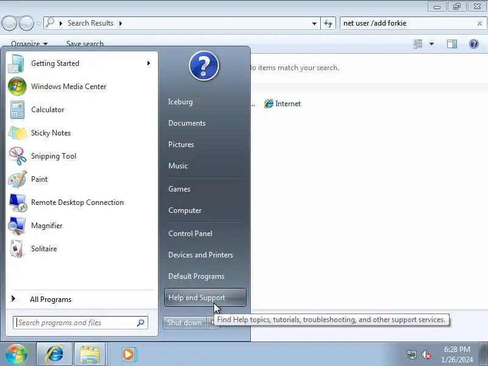
Task: Click Search Results in address bar
Action: 90,23
